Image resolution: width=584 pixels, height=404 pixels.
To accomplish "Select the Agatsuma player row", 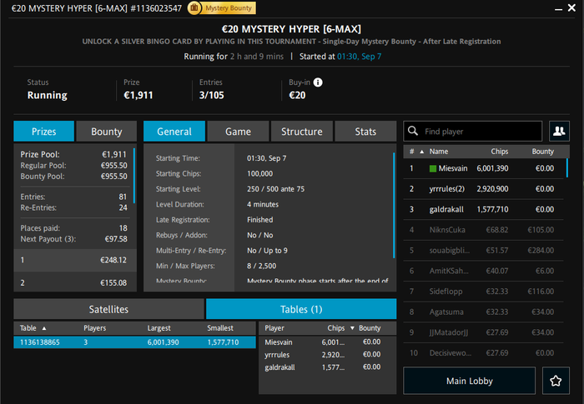I will (483, 312).
